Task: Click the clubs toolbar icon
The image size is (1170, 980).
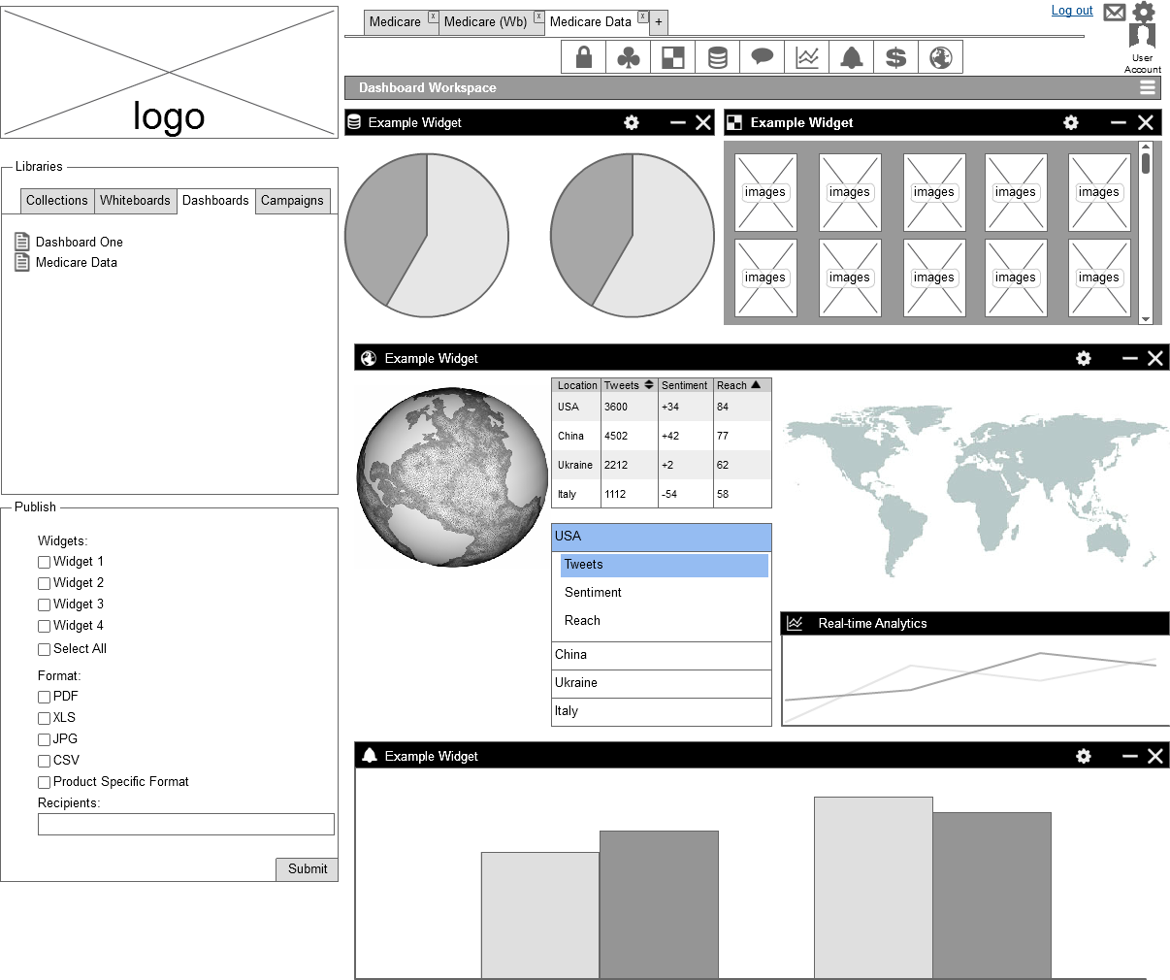Action: click(629, 56)
